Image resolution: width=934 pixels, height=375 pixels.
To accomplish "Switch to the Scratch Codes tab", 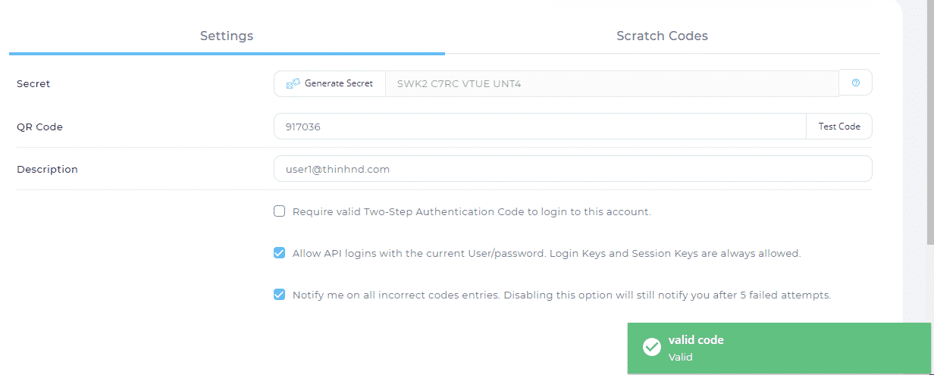I will tap(662, 36).
